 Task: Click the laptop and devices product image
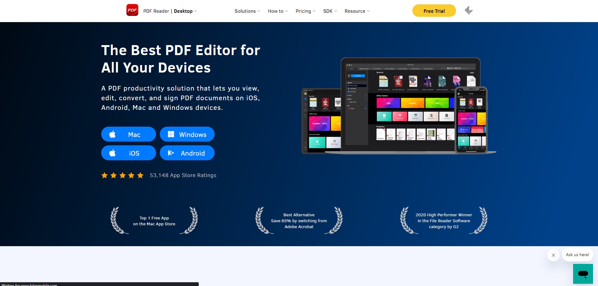pyautogui.click(x=399, y=106)
